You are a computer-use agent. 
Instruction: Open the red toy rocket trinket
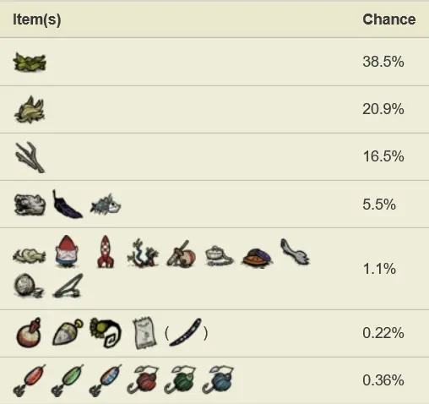pos(106,252)
